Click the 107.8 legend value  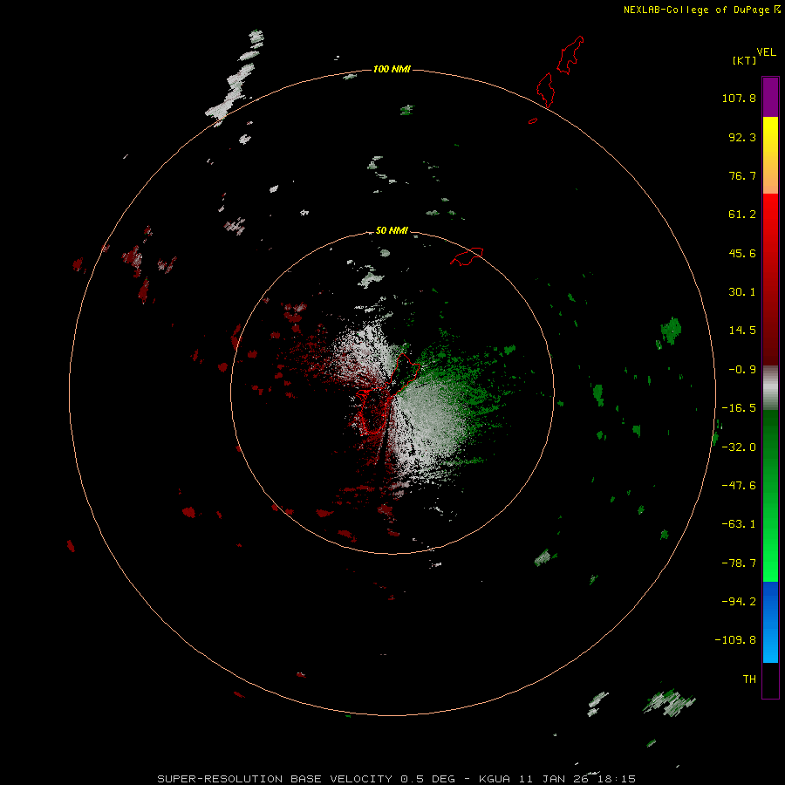pos(739,98)
